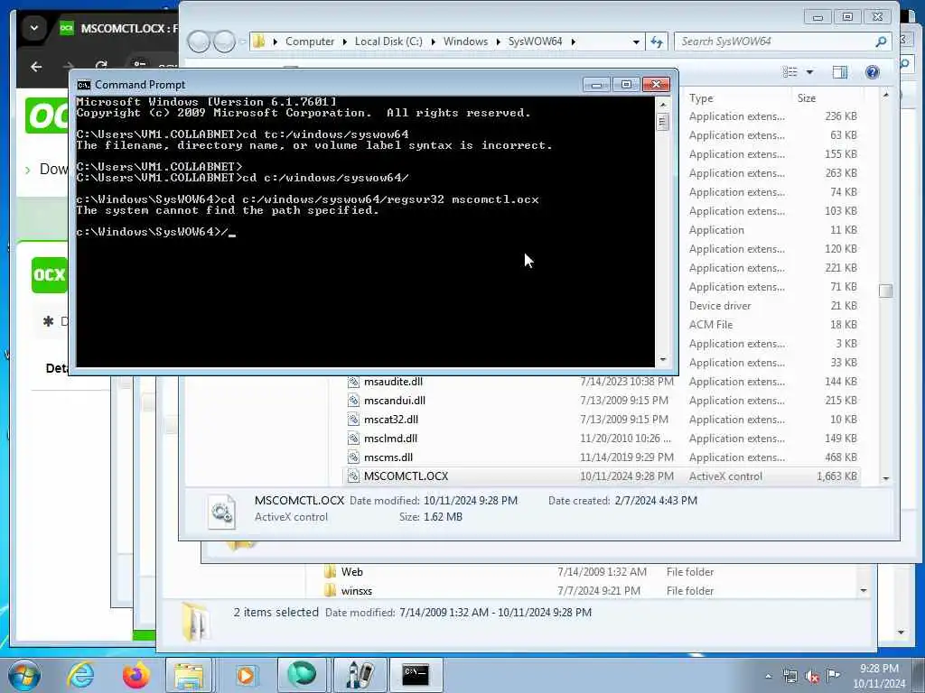This screenshot has height=693, width=925.
Task: Click the Explorer back navigation button
Action: click(x=199, y=42)
